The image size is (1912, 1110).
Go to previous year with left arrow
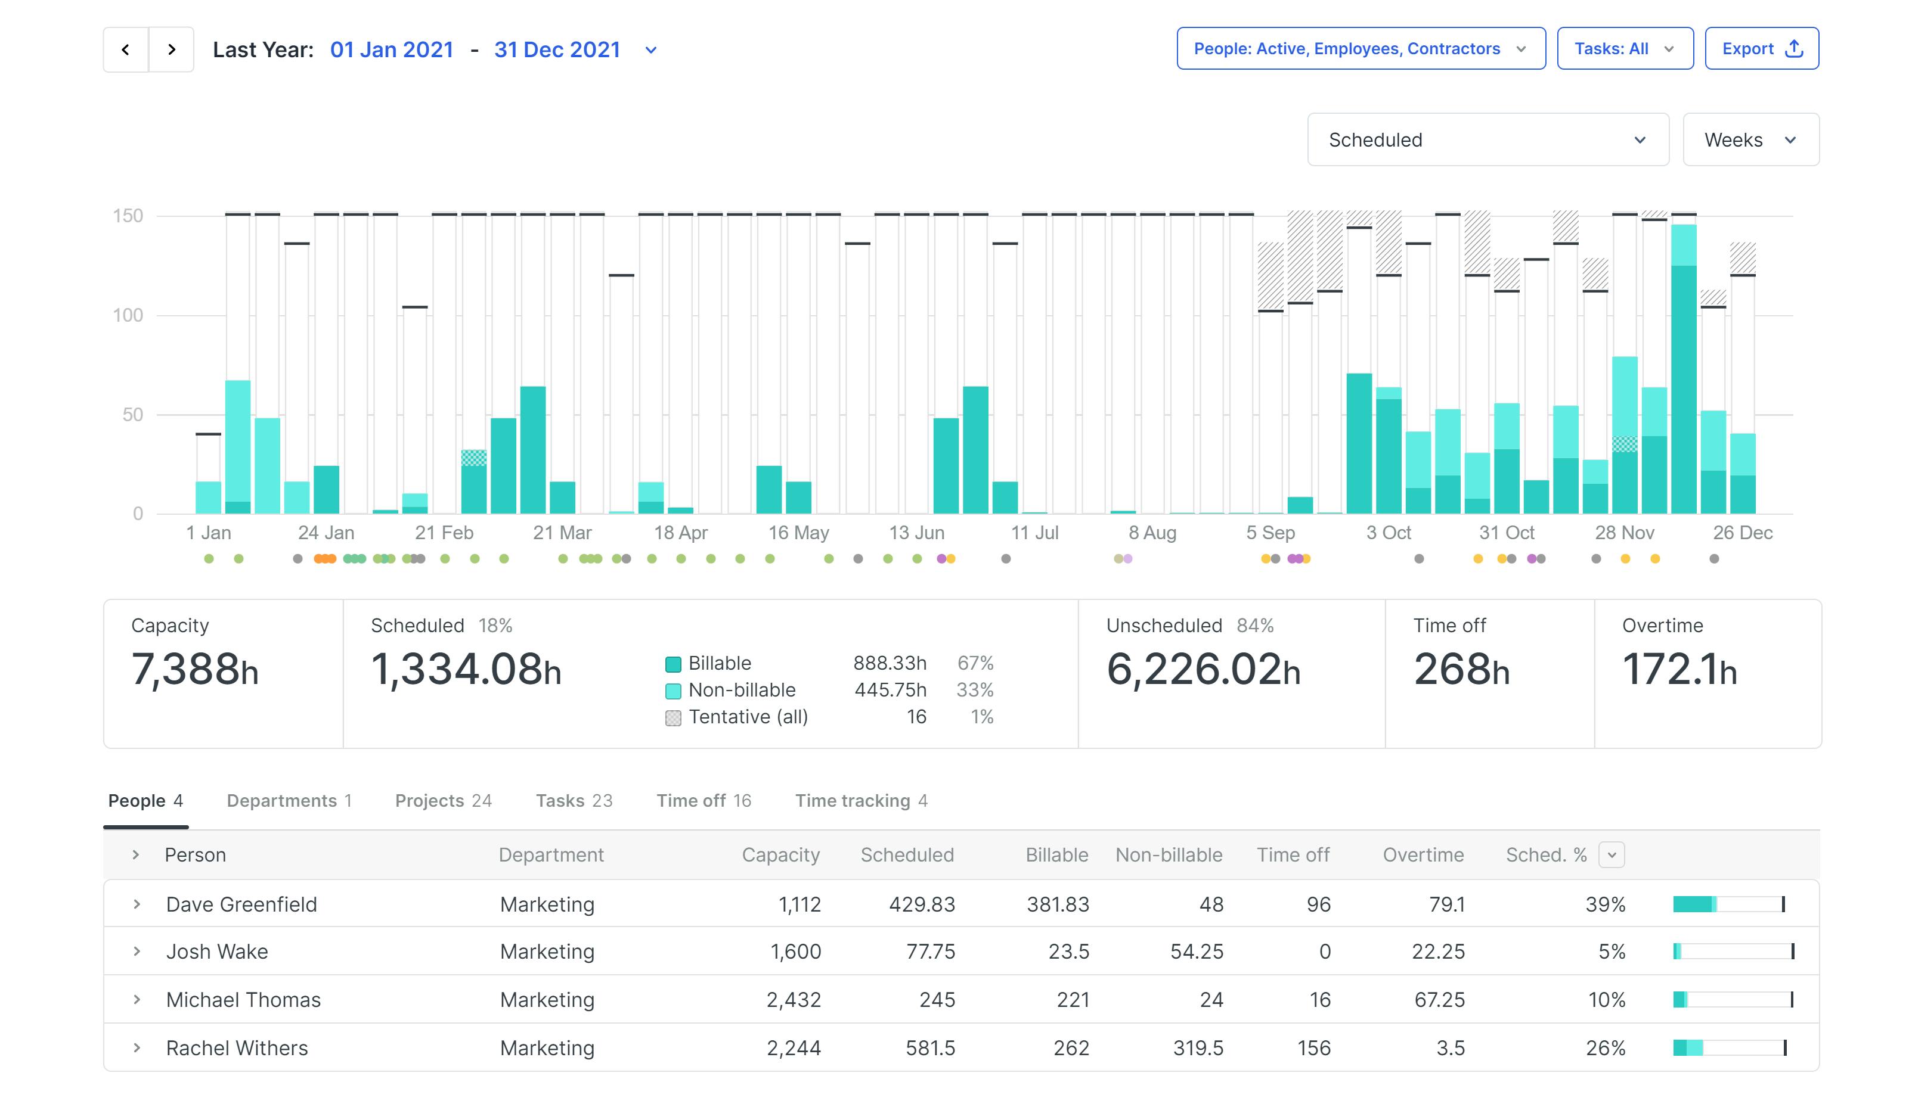[125, 50]
